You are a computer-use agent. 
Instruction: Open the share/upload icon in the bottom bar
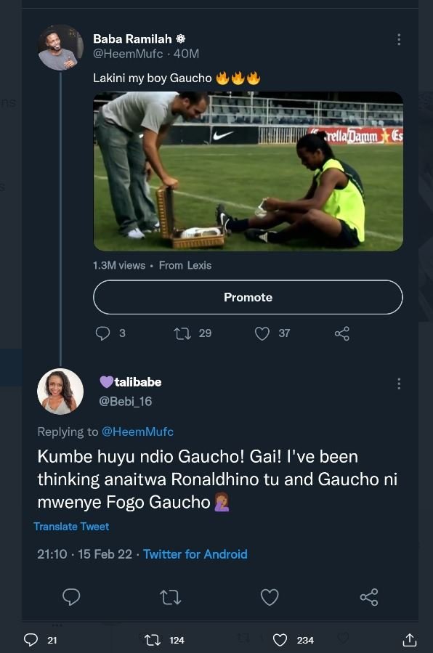[410, 641]
